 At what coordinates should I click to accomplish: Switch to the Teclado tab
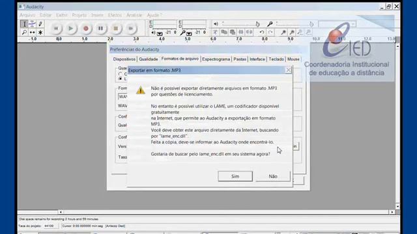pyautogui.click(x=276, y=59)
